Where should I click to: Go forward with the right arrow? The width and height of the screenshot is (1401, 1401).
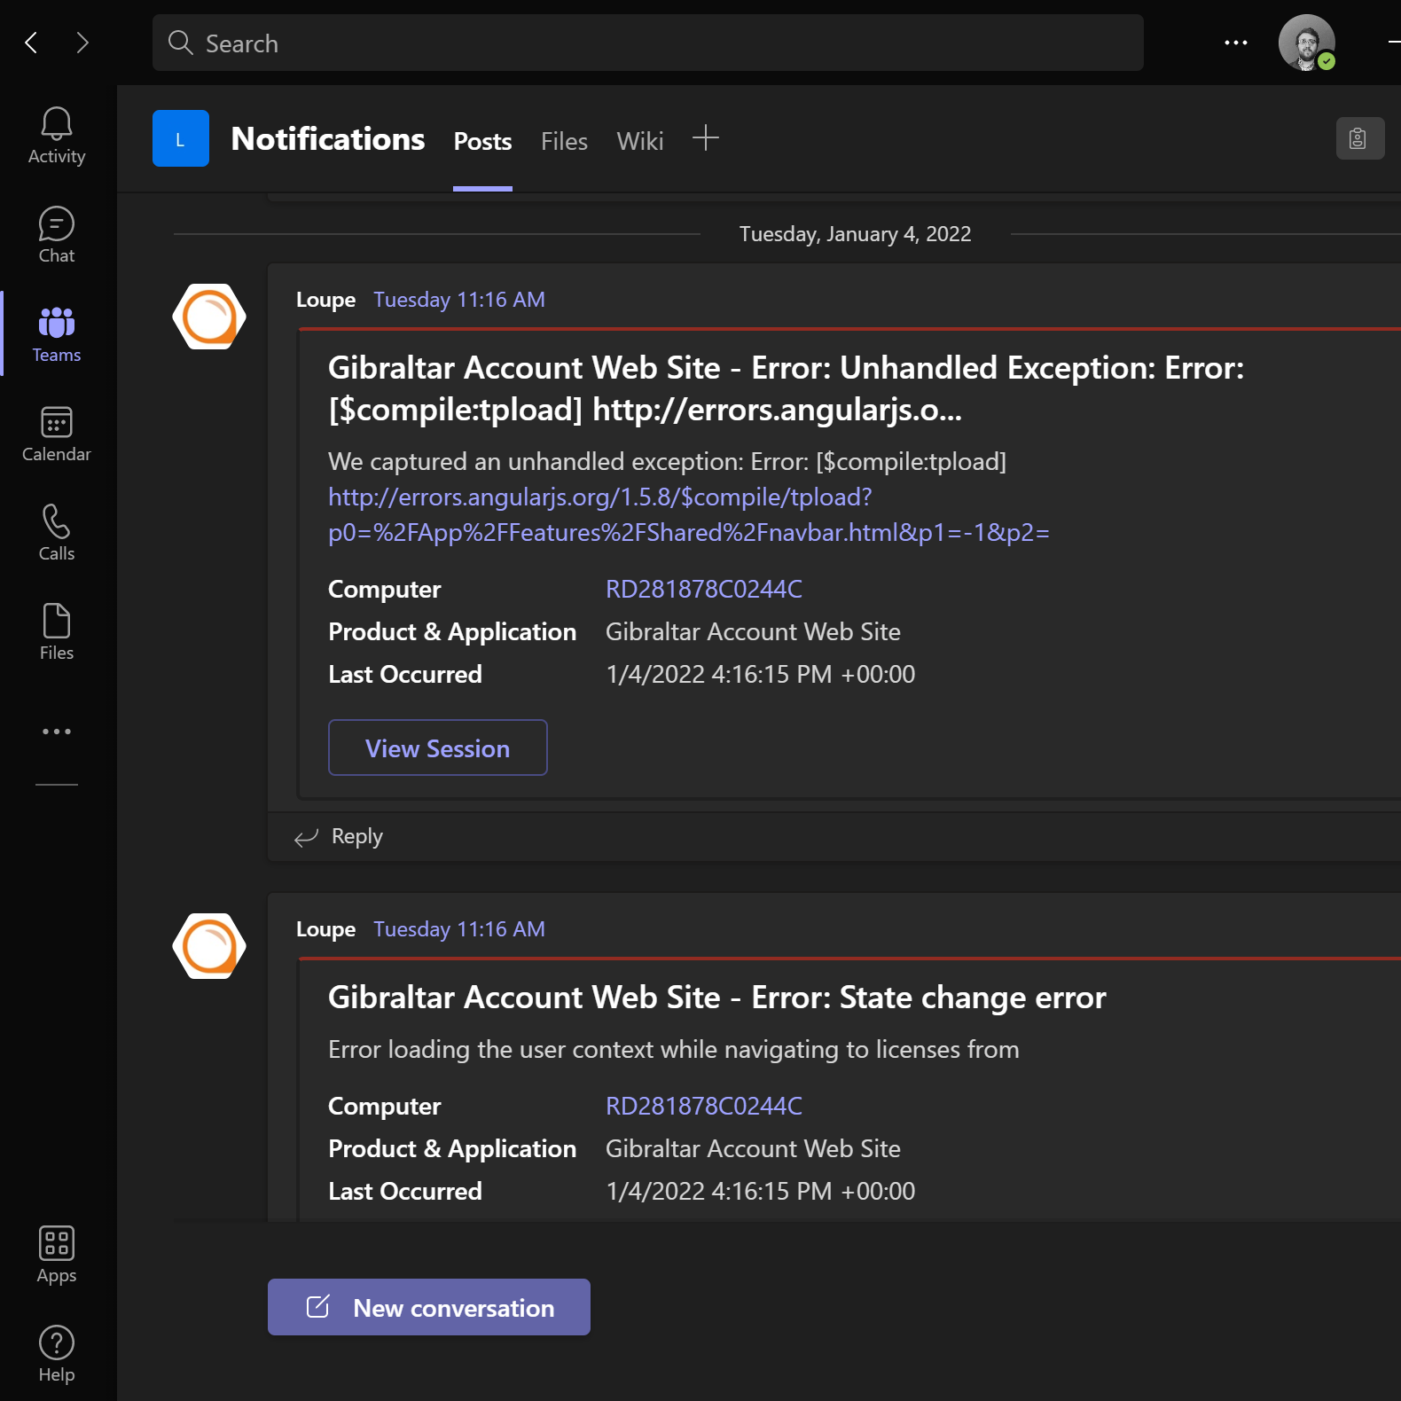[82, 43]
